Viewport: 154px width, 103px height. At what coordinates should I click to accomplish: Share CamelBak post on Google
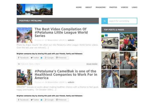(x=49, y=100)
